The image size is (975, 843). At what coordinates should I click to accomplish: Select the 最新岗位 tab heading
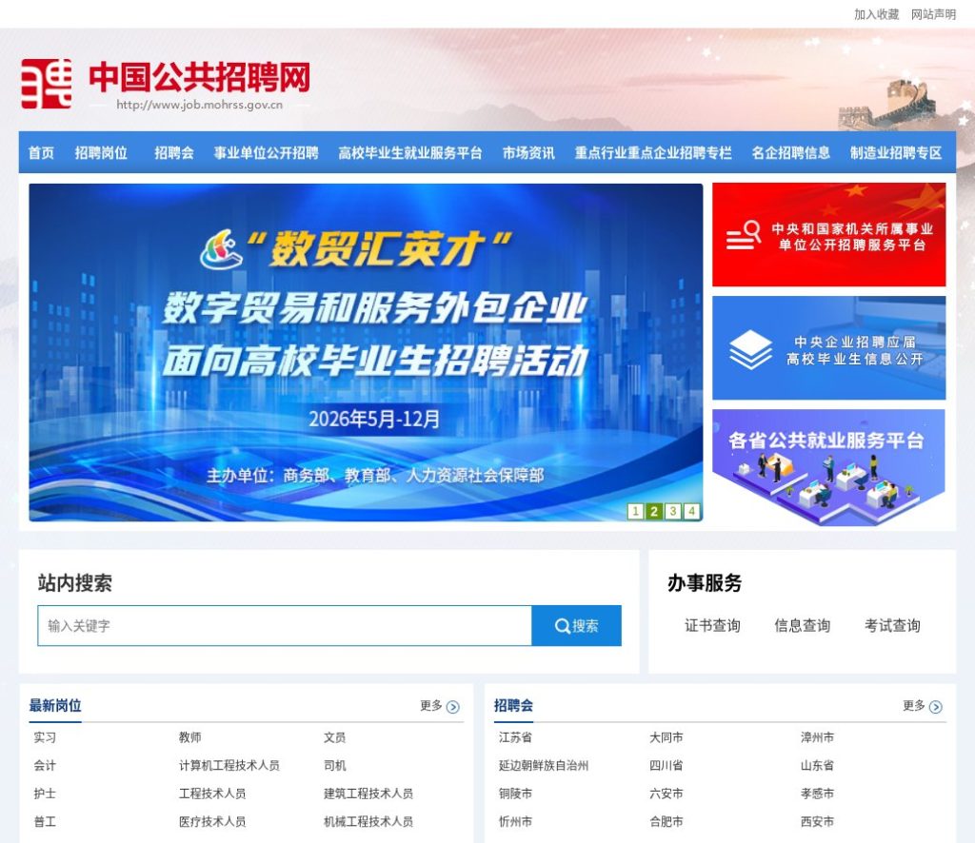pyautogui.click(x=55, y=706)
